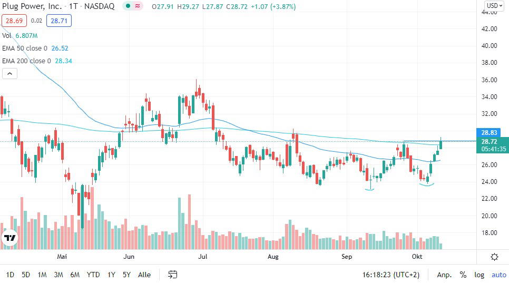Click the TradingView logo icon
Image resolution: width=509 pixels, height=283 pixels.
9,238
